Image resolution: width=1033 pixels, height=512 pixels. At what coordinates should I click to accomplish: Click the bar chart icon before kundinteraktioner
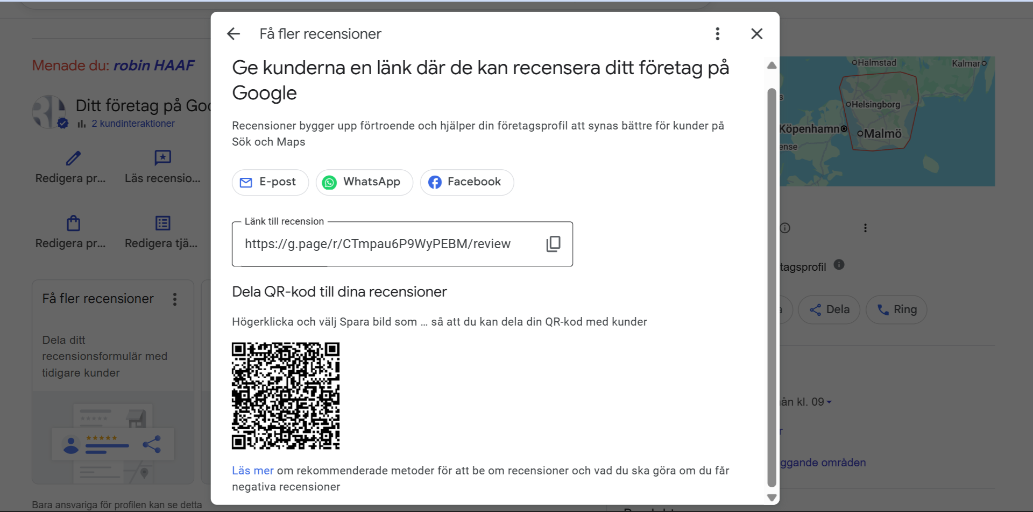click(82, 124)
